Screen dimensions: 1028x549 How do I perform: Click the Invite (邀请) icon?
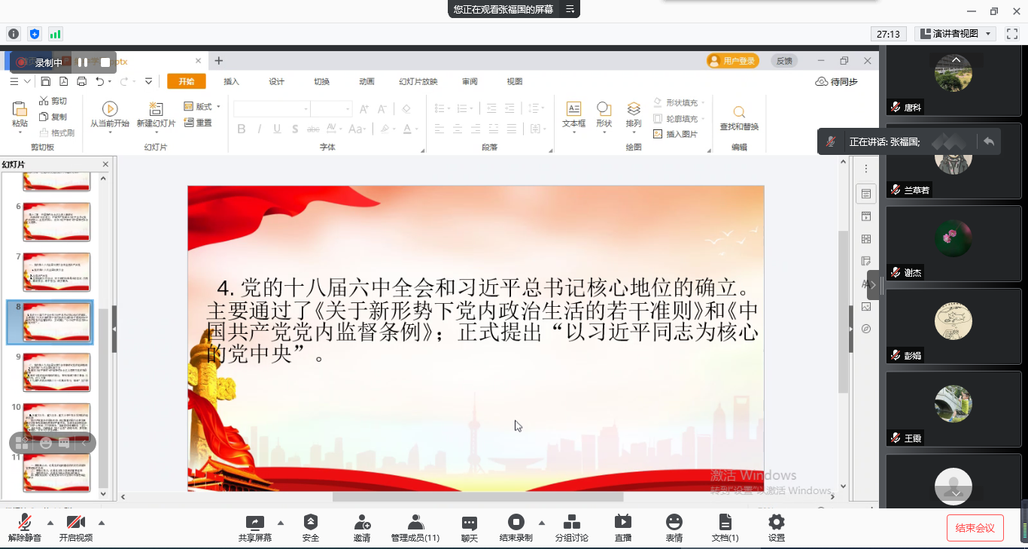tap(362, 523)
